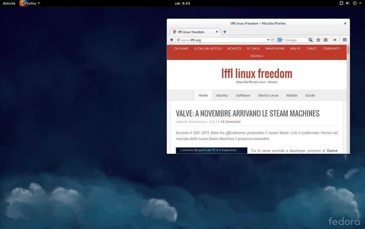Click the lf favicon on the tab
365x229 pixels.
(174, 32)
